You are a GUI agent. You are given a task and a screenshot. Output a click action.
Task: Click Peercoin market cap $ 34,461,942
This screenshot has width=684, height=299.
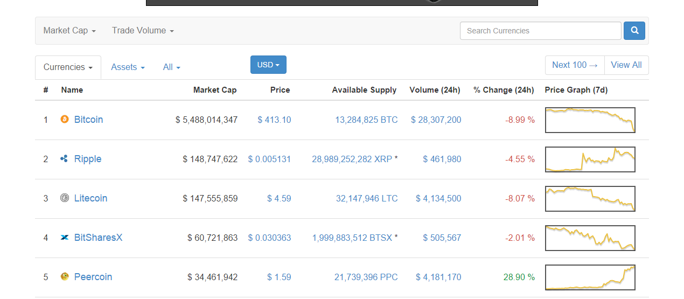click(x=213, y=277)
